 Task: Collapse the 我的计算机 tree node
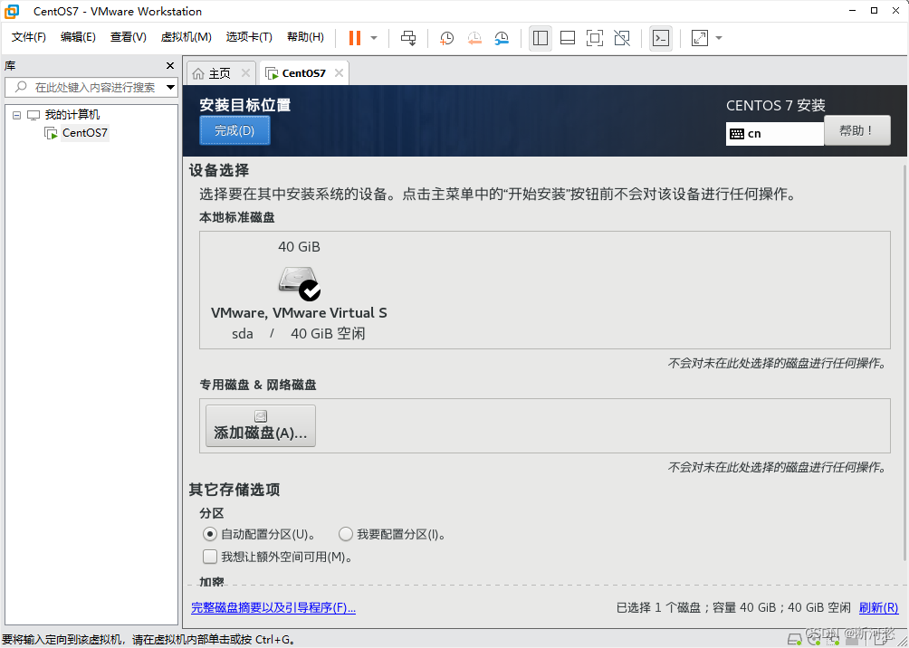(x=15, y=114)
